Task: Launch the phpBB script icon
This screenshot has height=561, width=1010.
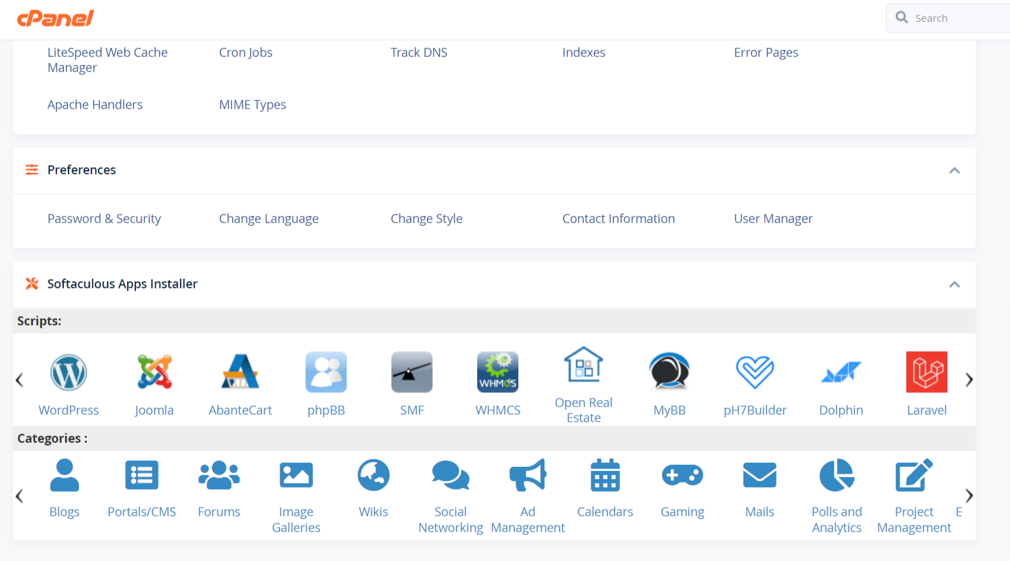Action: point(326,372)
